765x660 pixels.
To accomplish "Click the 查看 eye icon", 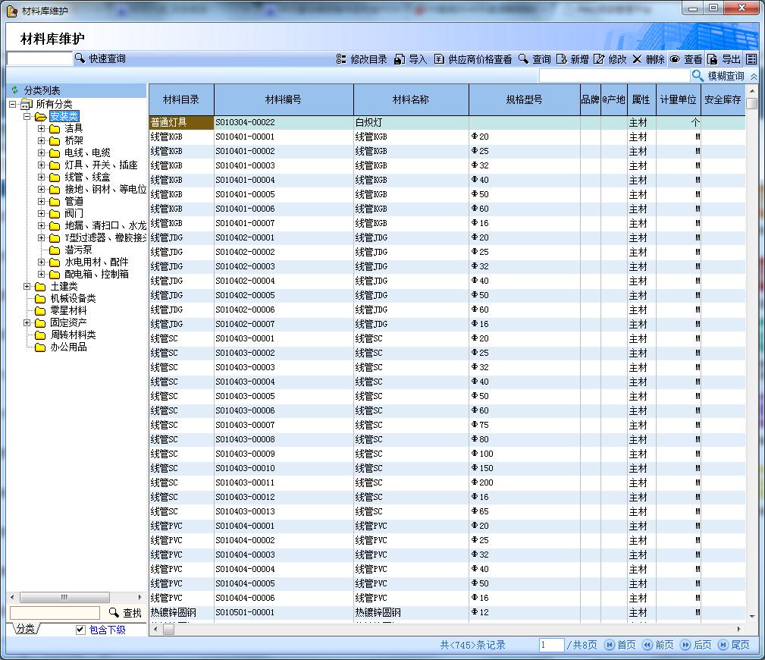I will click(x=675, y=59).
